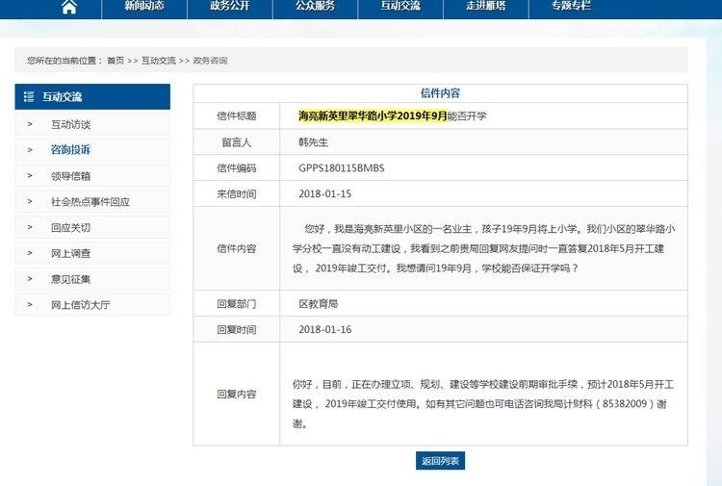Click the 回复时间 row label
The image size is (722, 486).
(x=236, y=329)
